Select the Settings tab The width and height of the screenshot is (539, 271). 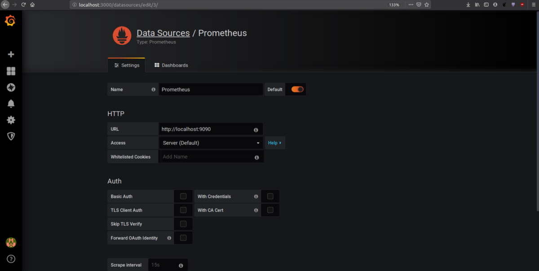(127, 65)
